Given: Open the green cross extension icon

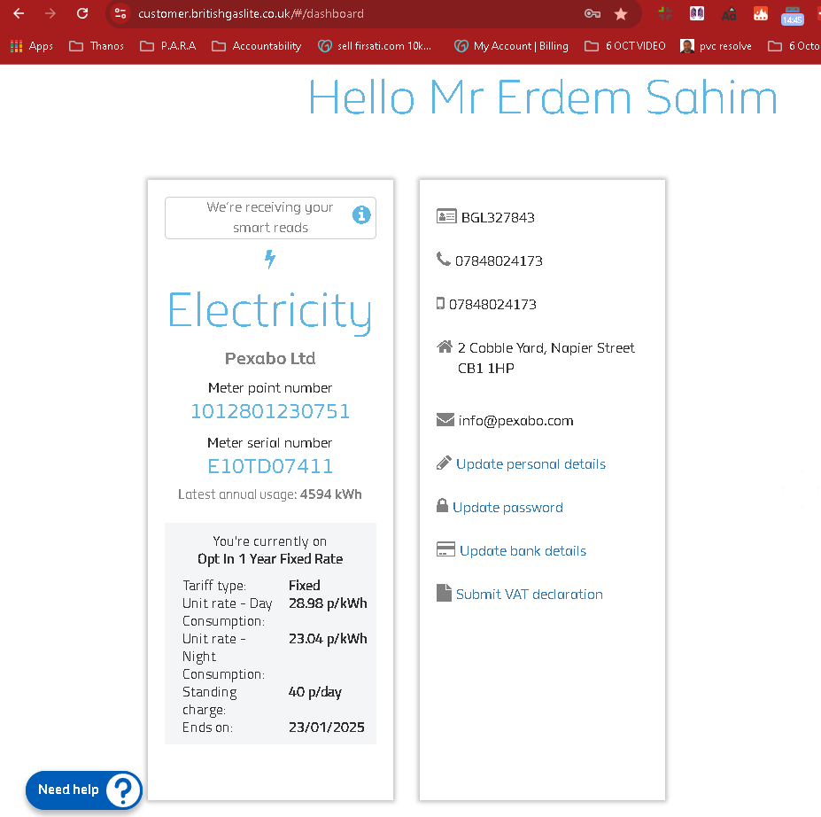Looking at the screenshot, I should click(665, 13).
